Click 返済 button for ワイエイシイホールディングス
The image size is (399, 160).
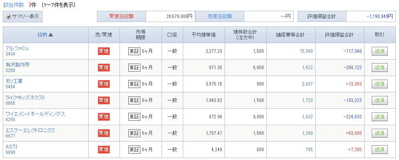pos(379,117)
